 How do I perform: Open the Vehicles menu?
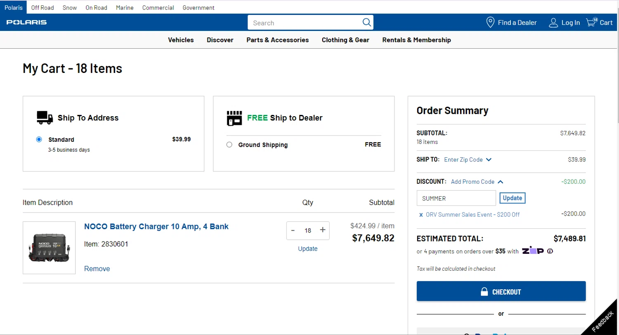[x=181, y=40]
